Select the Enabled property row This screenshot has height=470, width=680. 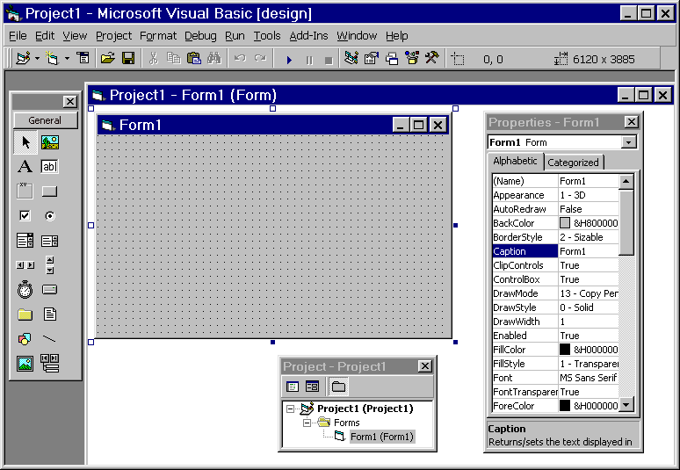(555, 336)
